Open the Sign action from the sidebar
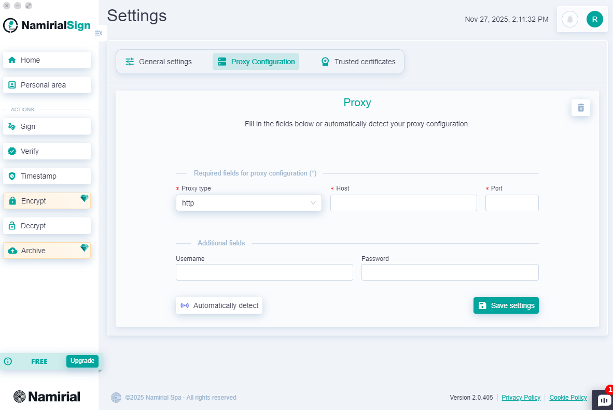613x410 pixels. pos(47,126)
